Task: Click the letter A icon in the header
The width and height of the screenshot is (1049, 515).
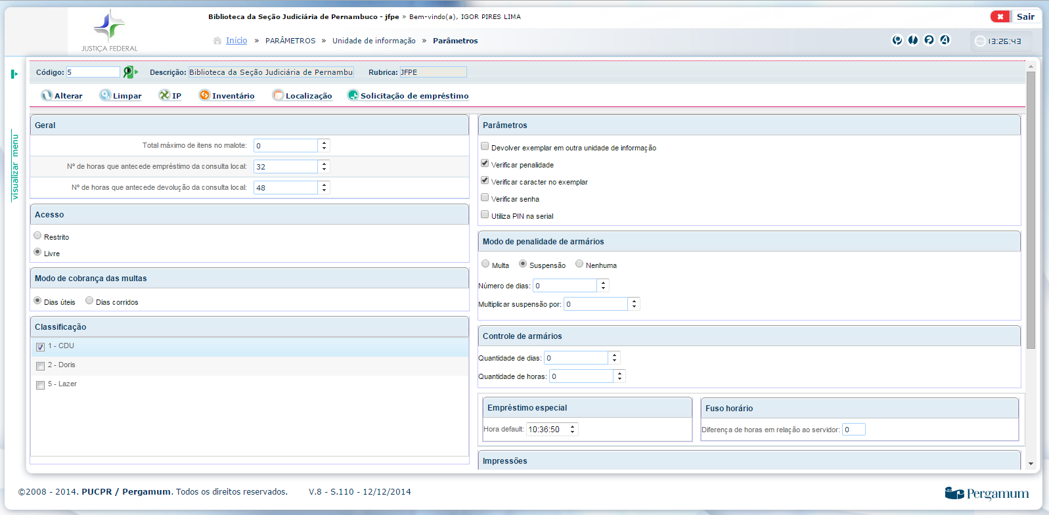Action: pyautogui.click(x=945, y=40)
